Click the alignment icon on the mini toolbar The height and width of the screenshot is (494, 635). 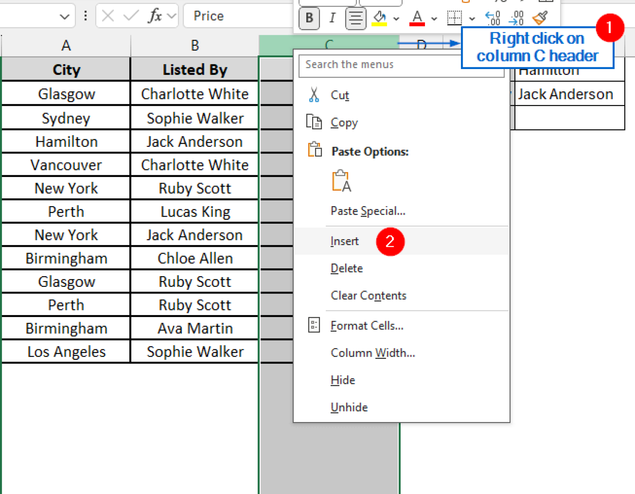(x=356, y=18)
